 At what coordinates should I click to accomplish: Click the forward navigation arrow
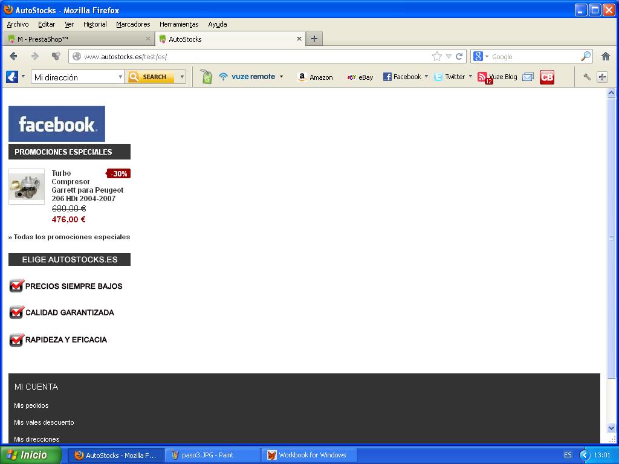pyautogui.click(x=34, y=56)
